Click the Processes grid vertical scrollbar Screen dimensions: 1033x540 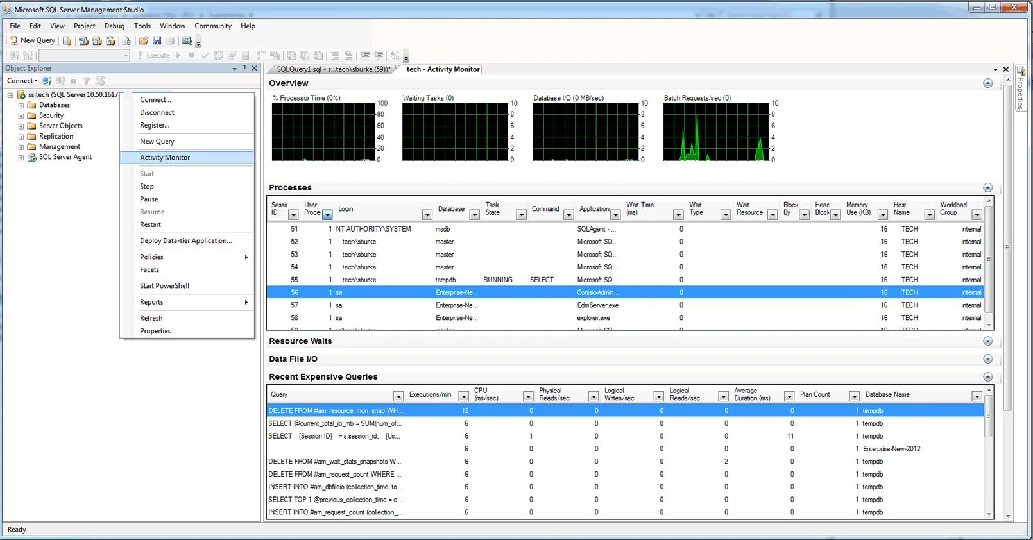(x=989, y=263)
